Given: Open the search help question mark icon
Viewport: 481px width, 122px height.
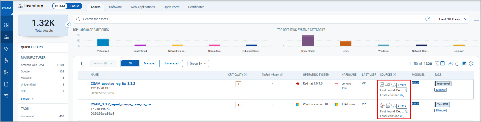Looking at the screenshot, I should [428, 19].
